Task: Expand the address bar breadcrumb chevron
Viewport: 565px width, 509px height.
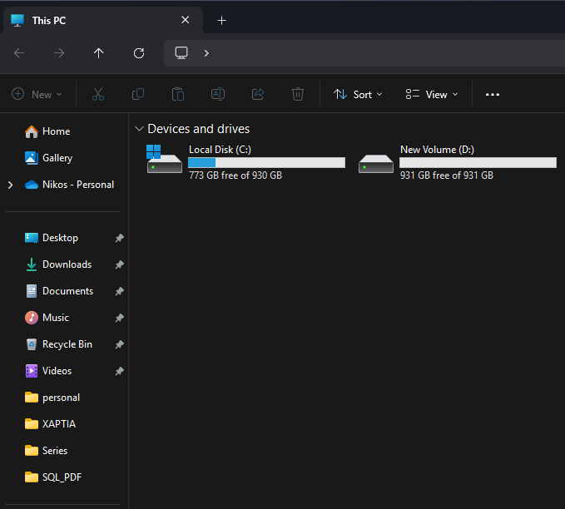Action: point(206,53)
